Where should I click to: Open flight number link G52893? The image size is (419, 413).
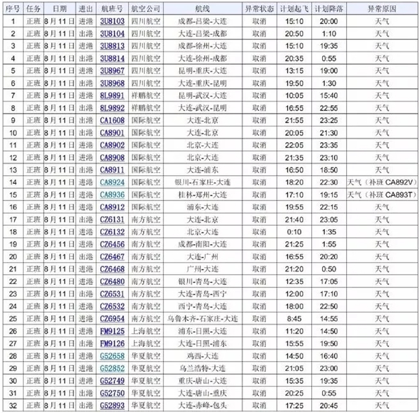(x=112, y=405)
